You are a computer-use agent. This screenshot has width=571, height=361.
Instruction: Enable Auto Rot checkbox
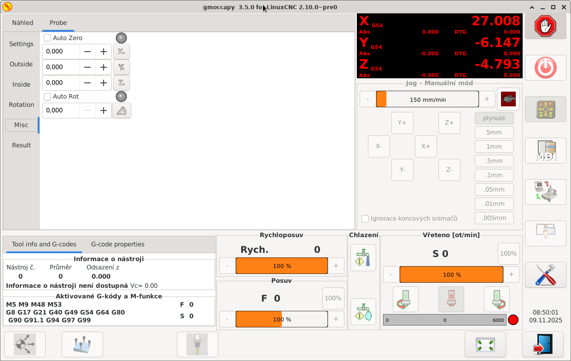tap(47, 96)
